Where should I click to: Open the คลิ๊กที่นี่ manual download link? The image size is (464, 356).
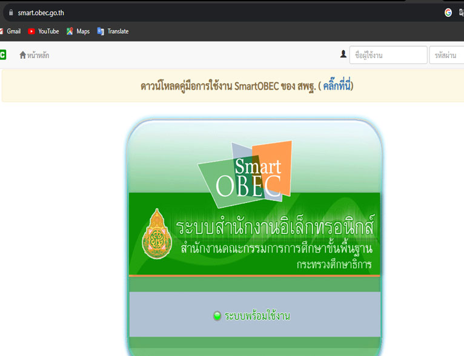[337, 86]
